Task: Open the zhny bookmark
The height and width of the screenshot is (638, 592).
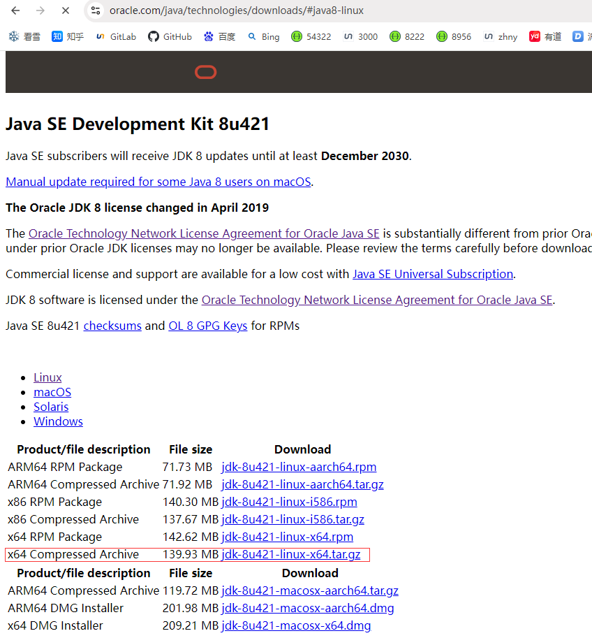Action: tap(501, 36)
